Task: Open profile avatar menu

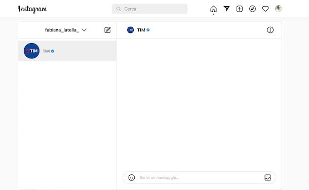Action: 278,9
